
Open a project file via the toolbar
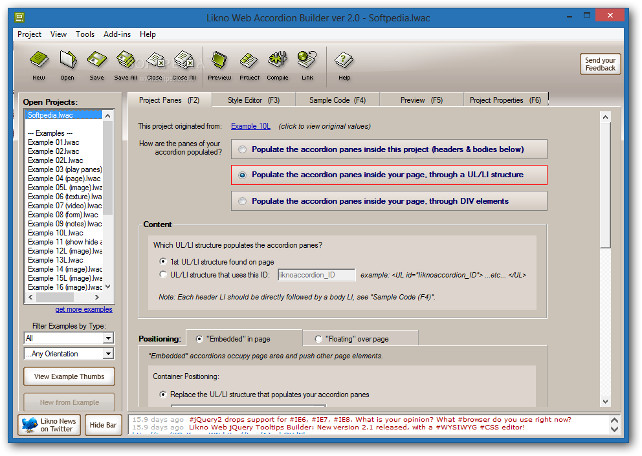67,65
